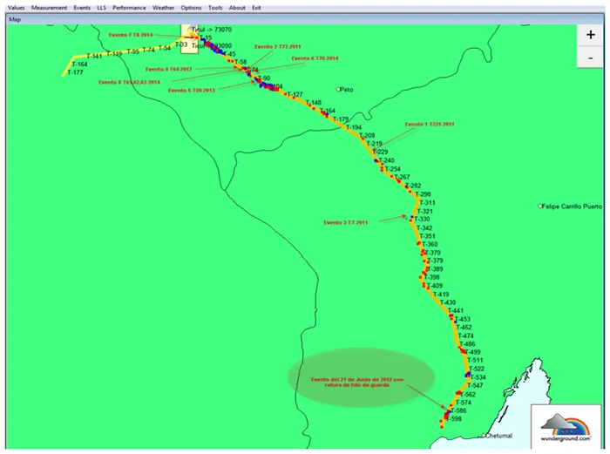Open the LLS menu
Viewport: 610px width, 454px height.
pos(103,7)
